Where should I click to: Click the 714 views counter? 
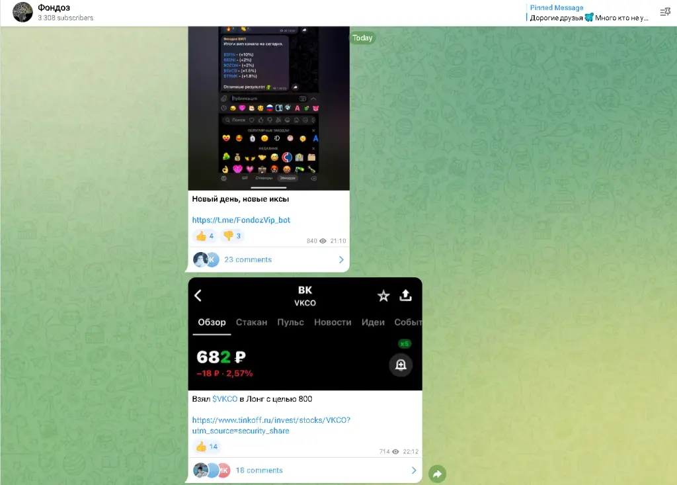click(x=389, y=452)
